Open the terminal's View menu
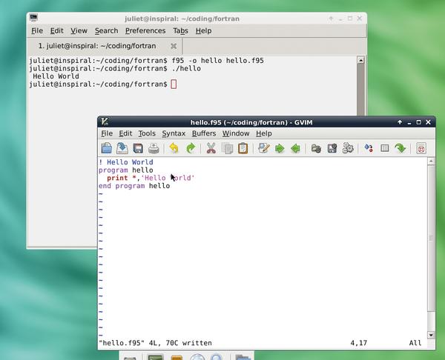 pyautogui.click(x=79, y=30)
